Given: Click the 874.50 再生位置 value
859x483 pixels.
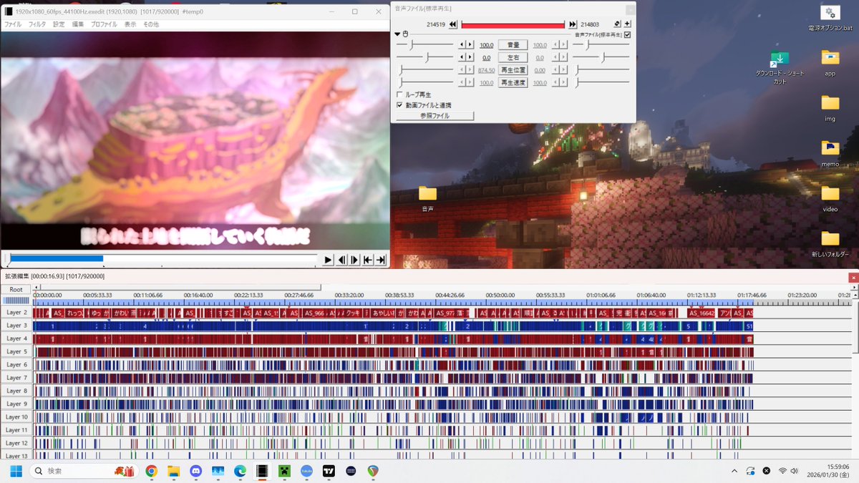Looking at the screenshot, I should 486,70.
